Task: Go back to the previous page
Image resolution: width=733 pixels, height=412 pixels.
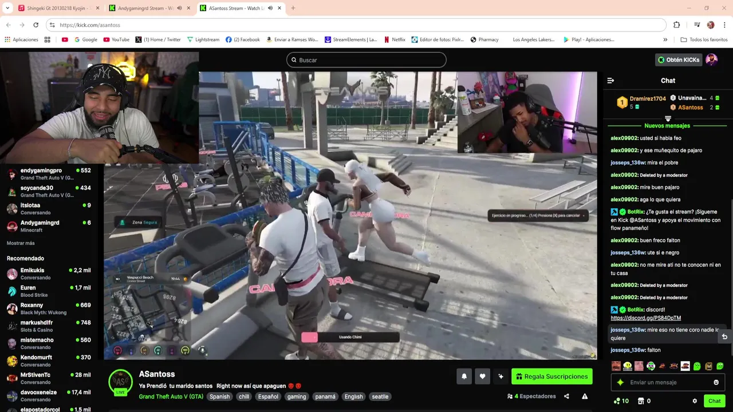Action: [9, 25]
